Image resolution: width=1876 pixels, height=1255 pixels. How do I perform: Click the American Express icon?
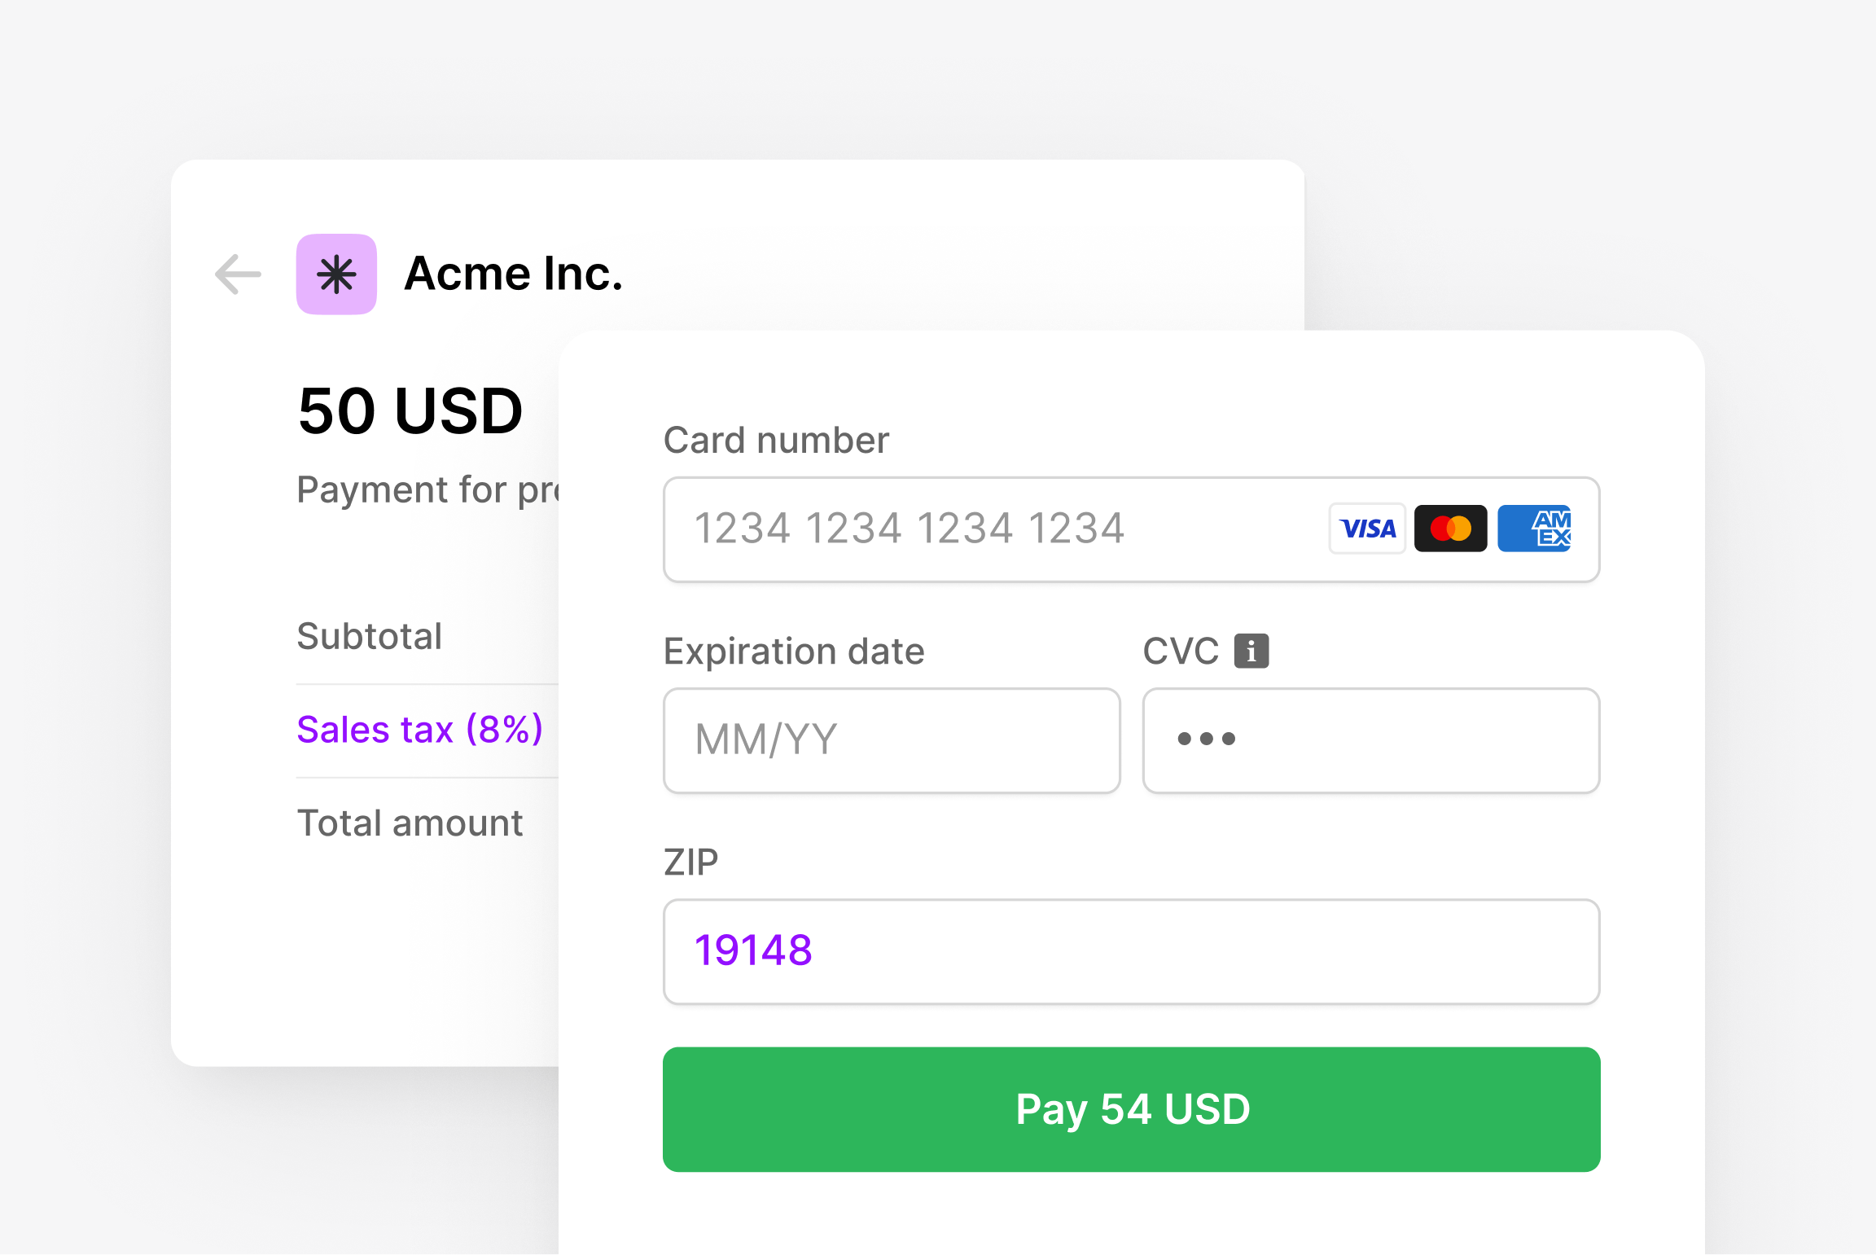pos(1535,529)
